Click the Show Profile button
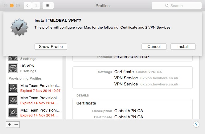This screenshot has width=205, height=134. (x=51, y=46)
